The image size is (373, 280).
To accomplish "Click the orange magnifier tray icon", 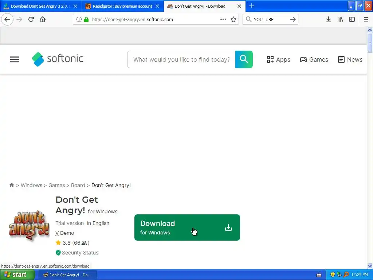I will tap(346, 275).
